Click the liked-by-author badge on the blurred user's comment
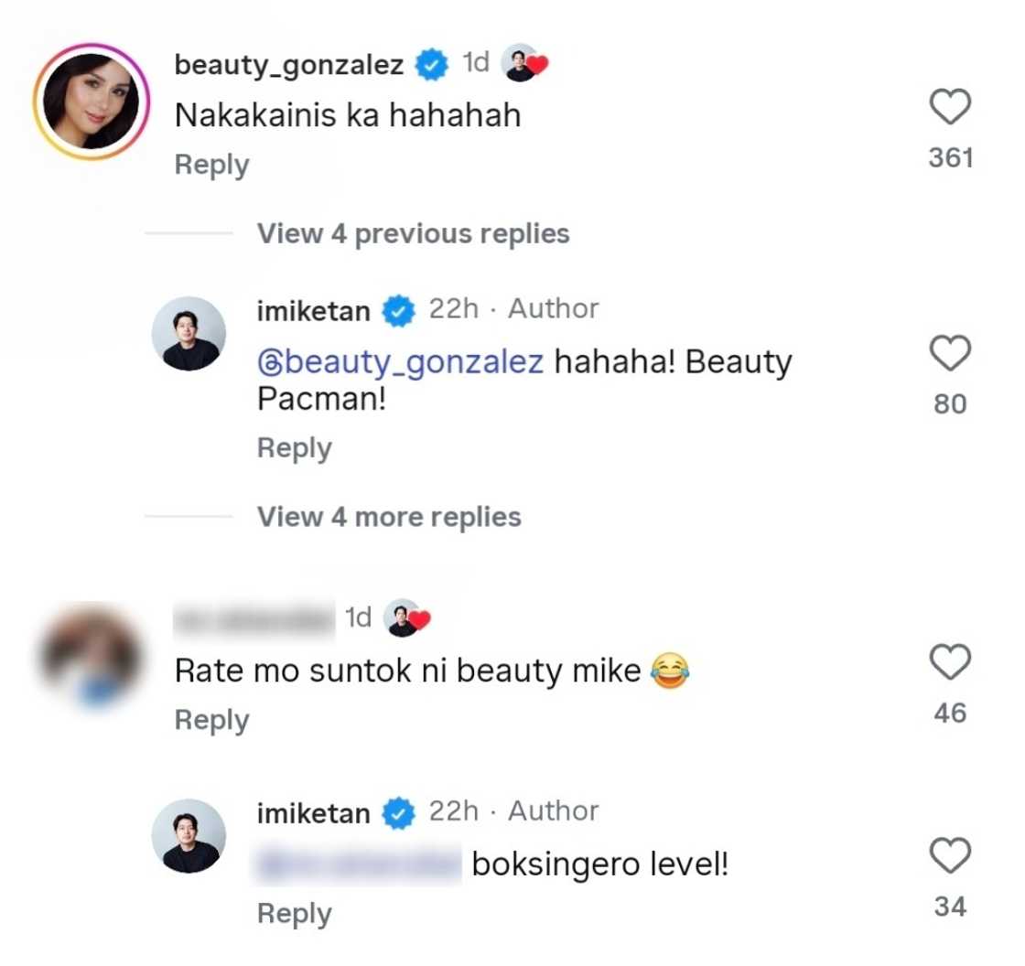 tap(410, 617)
